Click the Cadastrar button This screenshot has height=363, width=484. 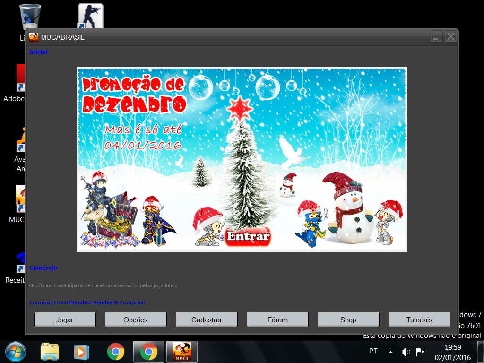[207, 320]
